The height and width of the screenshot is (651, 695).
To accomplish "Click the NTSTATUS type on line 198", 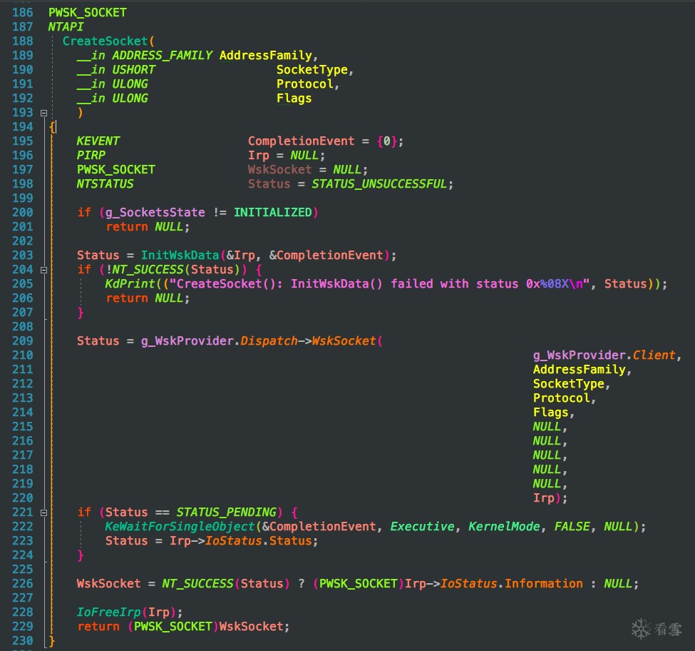I will tap(105, 183).
